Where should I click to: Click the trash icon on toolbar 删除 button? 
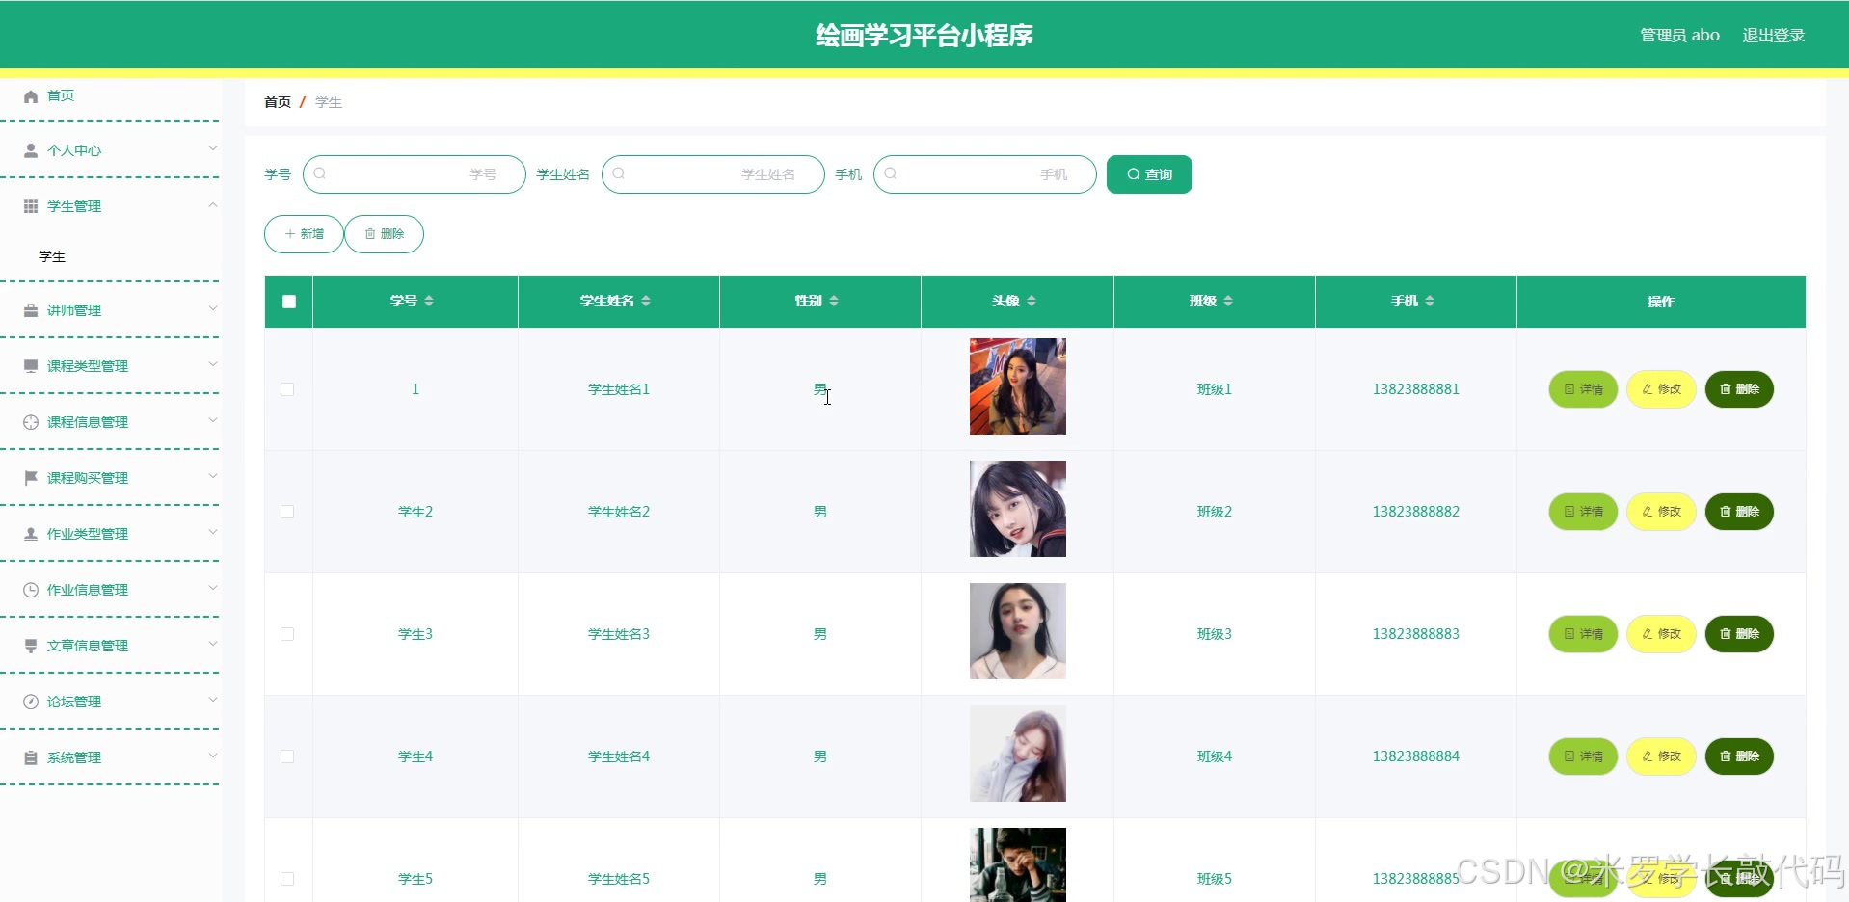pos(370,234)
